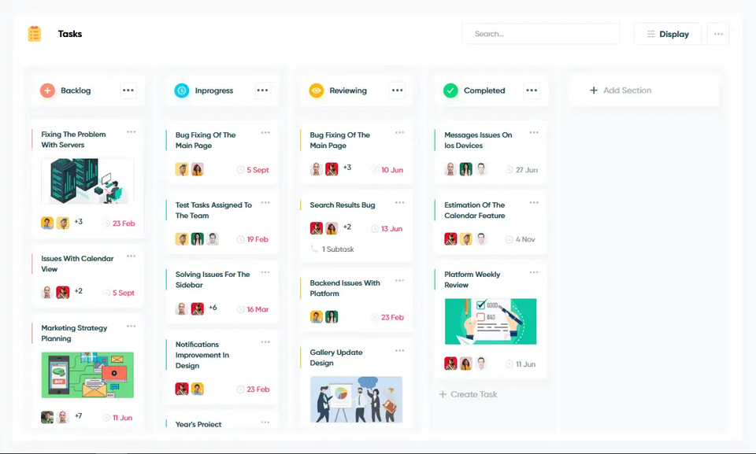Open the Gallery Update Design image
The width and height of the screenshot is (756, 454).
(356, 400)
